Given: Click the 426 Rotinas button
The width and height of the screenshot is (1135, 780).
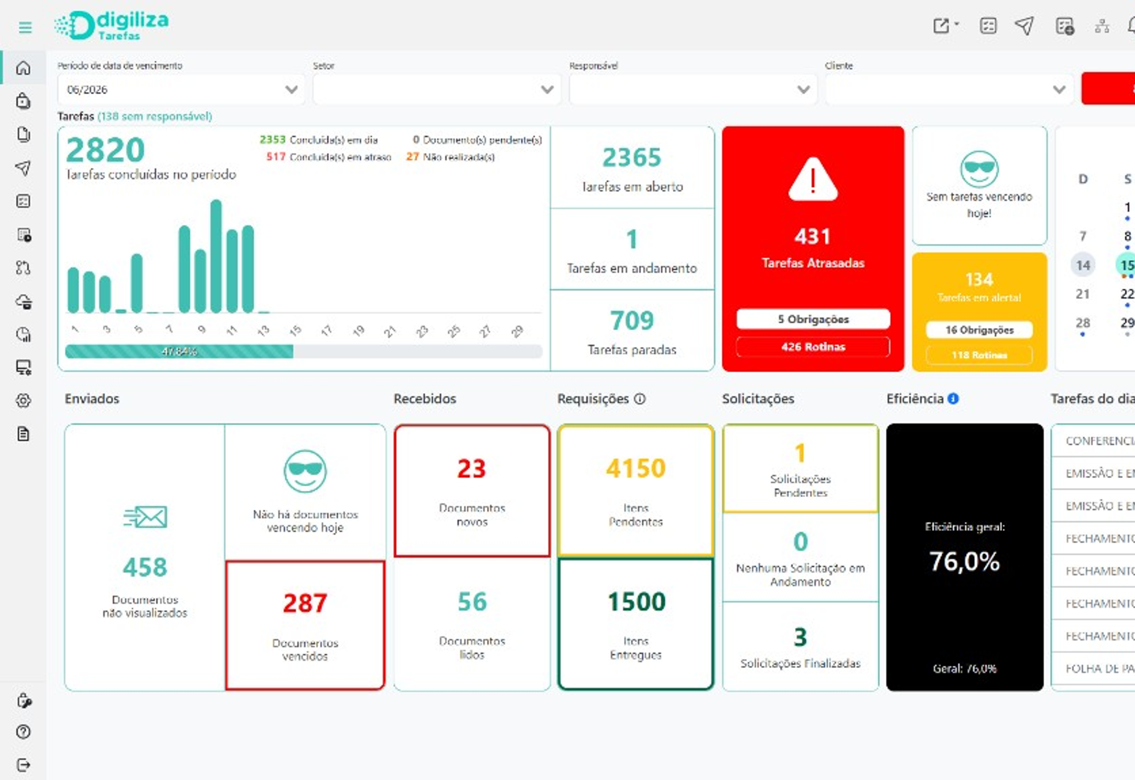Looking at the screenshot, I should pyautogui.click(x=813, y=347).
